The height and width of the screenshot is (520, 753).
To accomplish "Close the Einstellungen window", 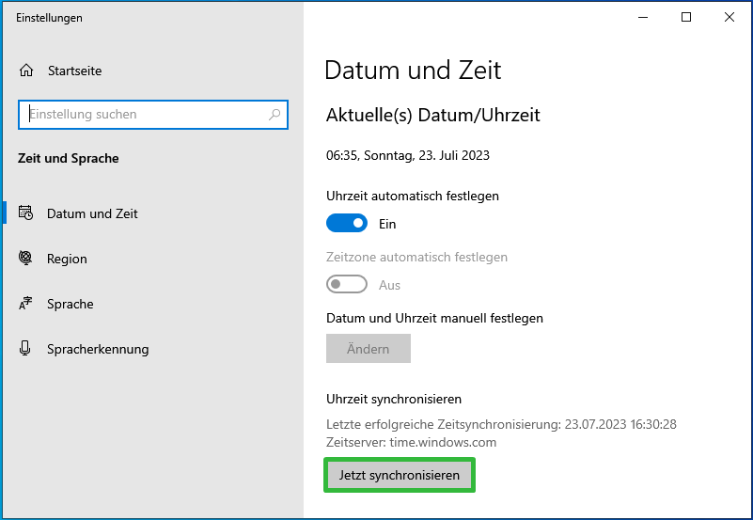I will pyautogui.click(x=729, y=17).
